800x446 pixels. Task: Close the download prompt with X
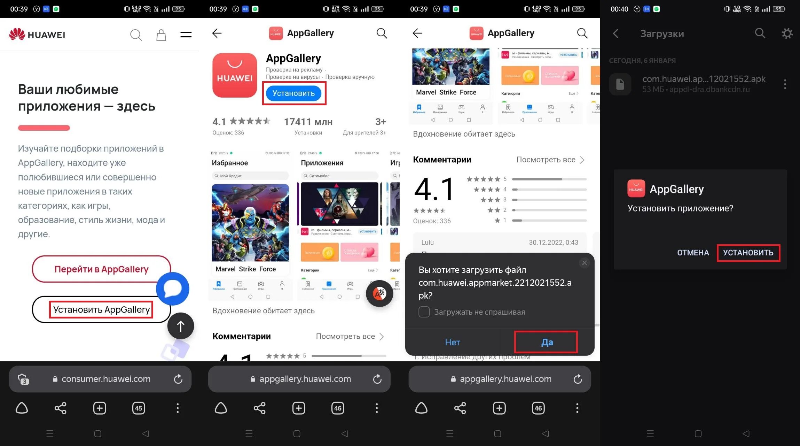585,263
